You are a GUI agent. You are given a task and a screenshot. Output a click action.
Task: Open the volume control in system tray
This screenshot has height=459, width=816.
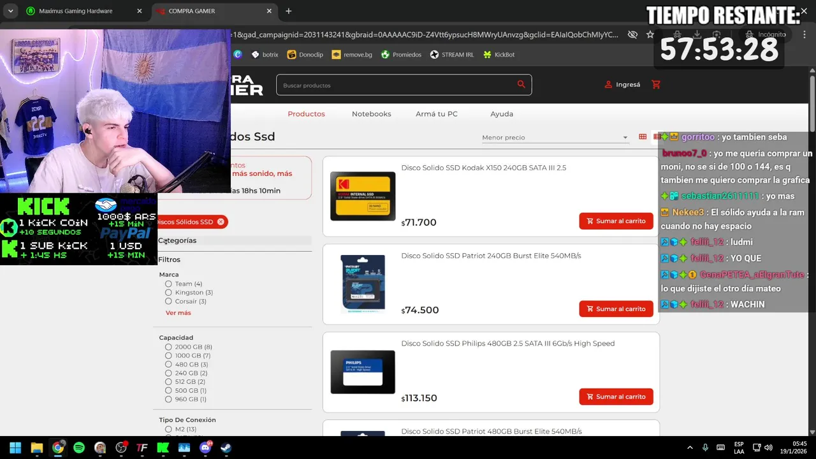768,448
